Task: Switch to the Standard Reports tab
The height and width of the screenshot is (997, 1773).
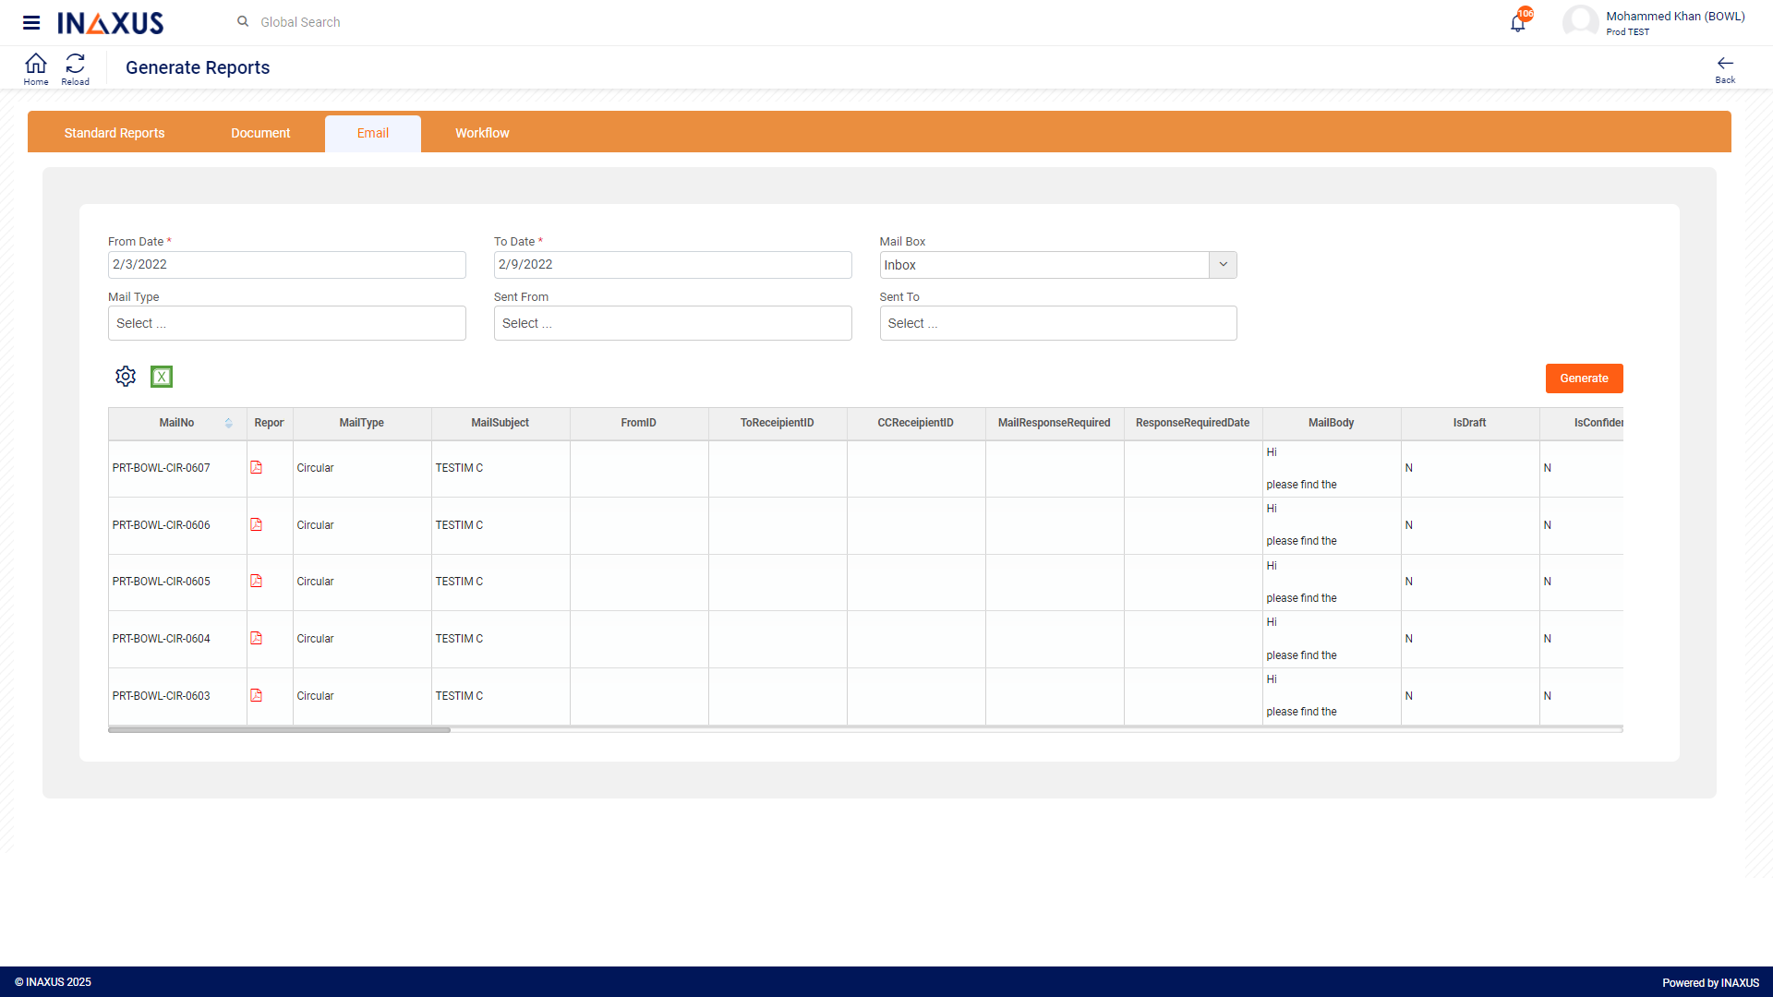Action: [114, 133]
